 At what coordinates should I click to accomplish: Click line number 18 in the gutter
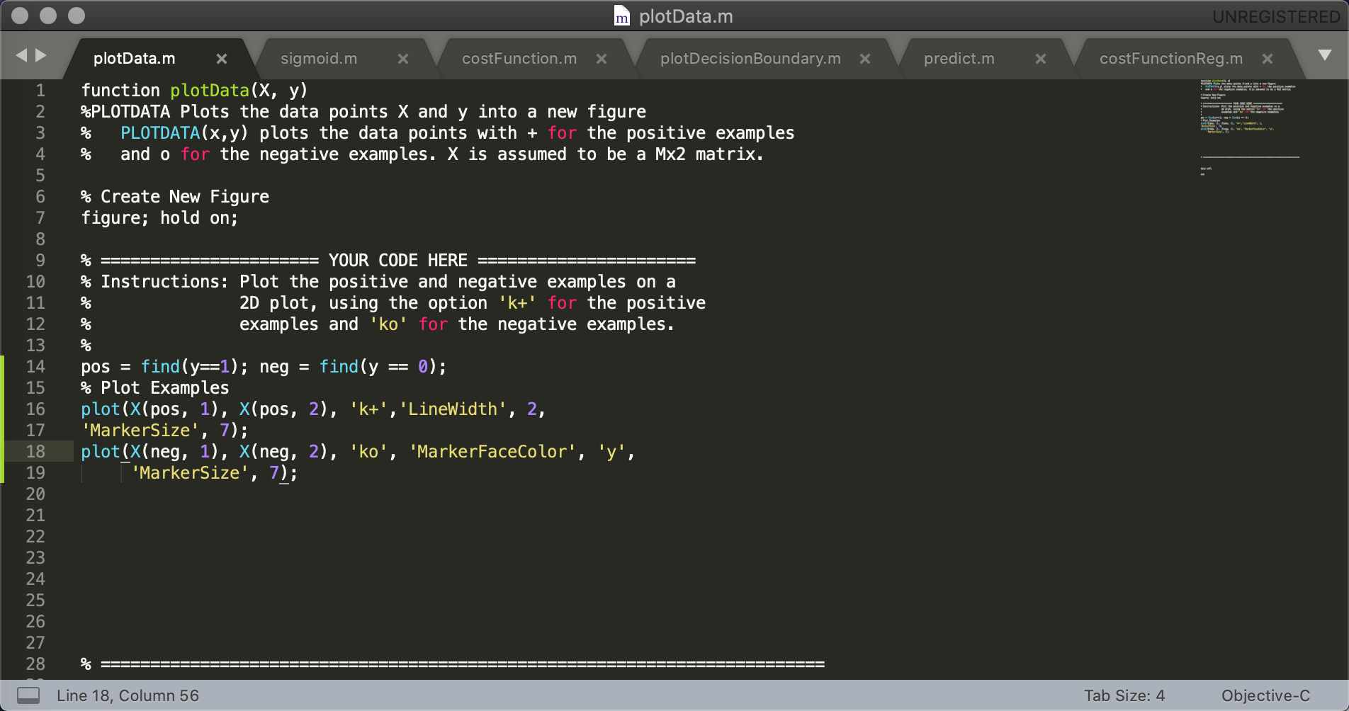click(x=35, y=452)
